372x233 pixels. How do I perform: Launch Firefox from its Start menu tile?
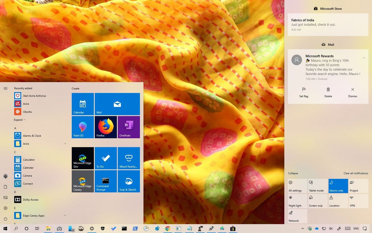[106, 127]
